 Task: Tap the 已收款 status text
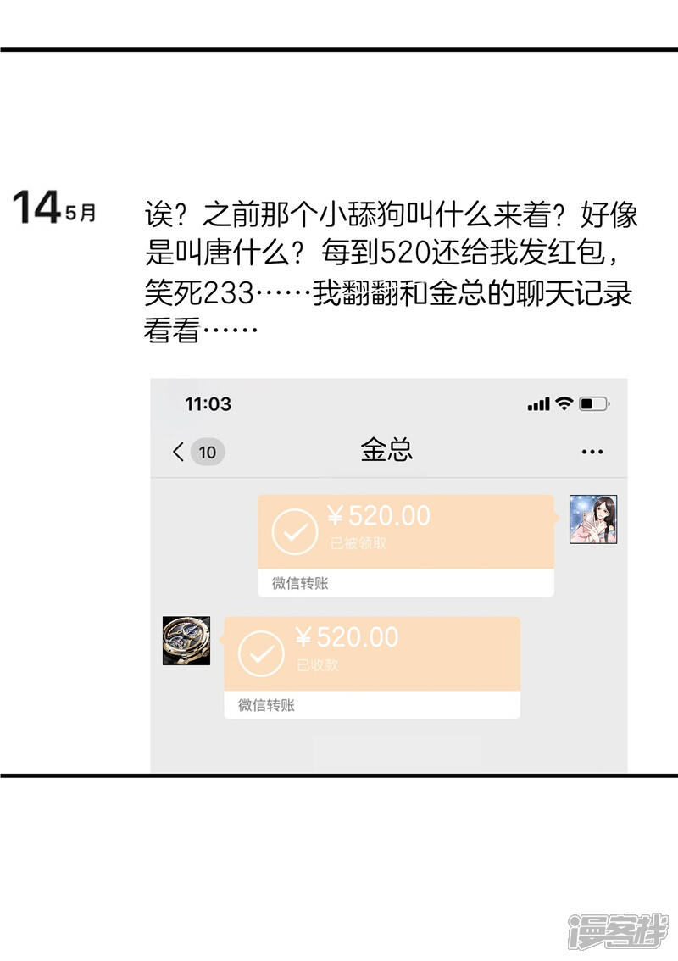(x=318, y=665)
